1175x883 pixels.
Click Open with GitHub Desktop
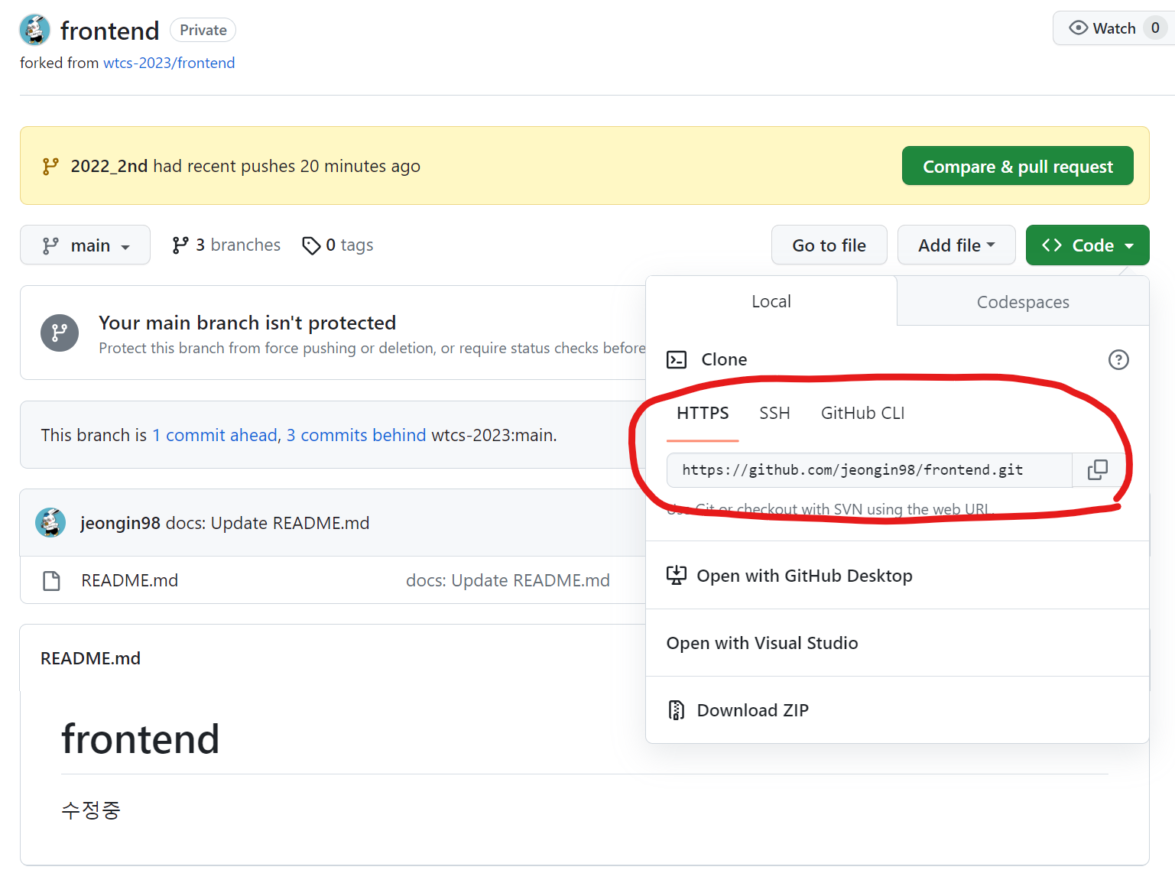coord(897,576)
